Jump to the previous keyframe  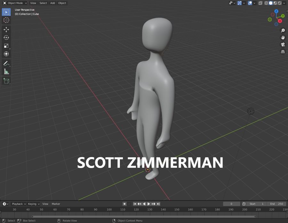point(140,204)
